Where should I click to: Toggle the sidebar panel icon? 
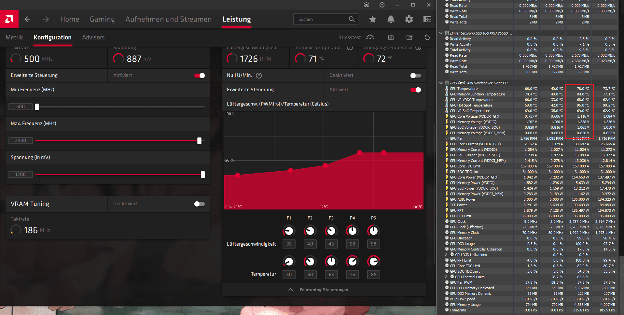[427, 19]
